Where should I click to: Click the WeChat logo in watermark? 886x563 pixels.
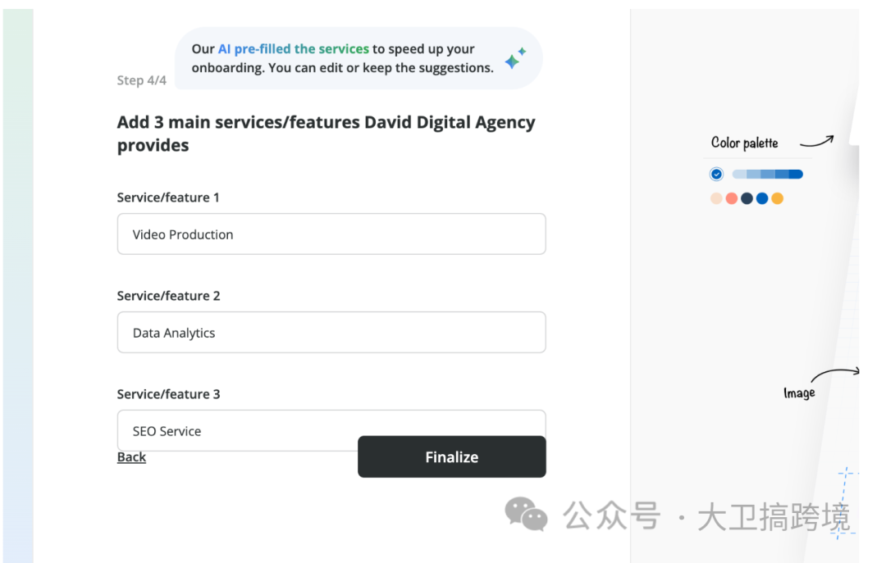point(526,515)
